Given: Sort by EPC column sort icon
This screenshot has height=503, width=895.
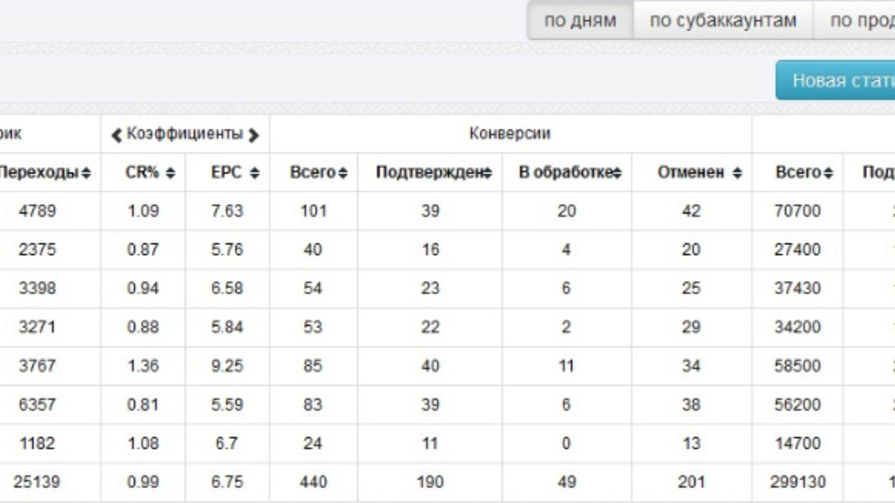Looking at the screenshot, I should pos(255,173).
